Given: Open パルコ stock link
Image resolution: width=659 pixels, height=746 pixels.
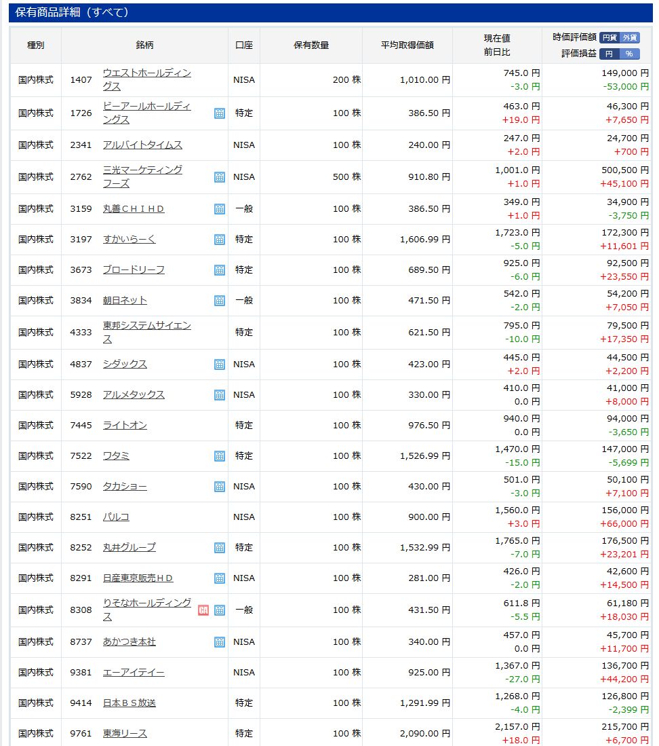Looking at the screenshot, I should click(116, 517).
